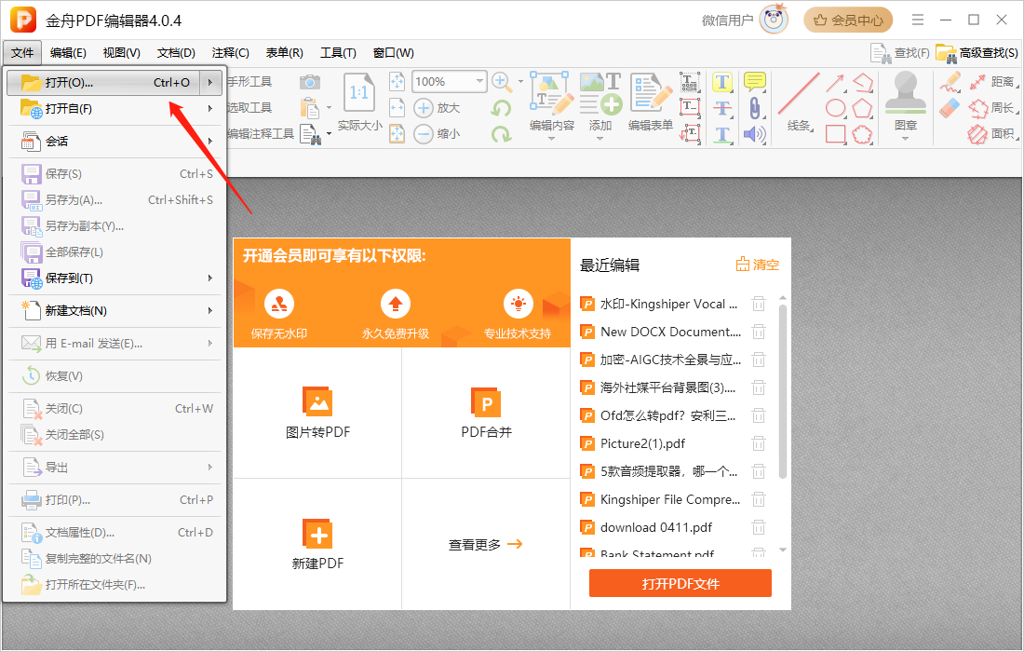This screenshot has height=652, width=1024.
Task: Click the 新建PDF plus icon
Action: point(317,534)
